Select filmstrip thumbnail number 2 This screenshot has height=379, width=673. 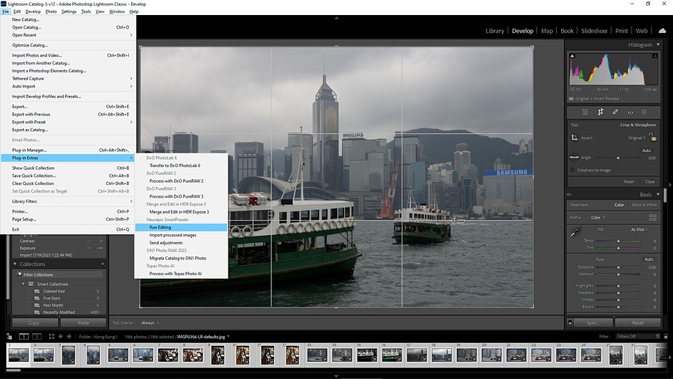tap(44, 355)
